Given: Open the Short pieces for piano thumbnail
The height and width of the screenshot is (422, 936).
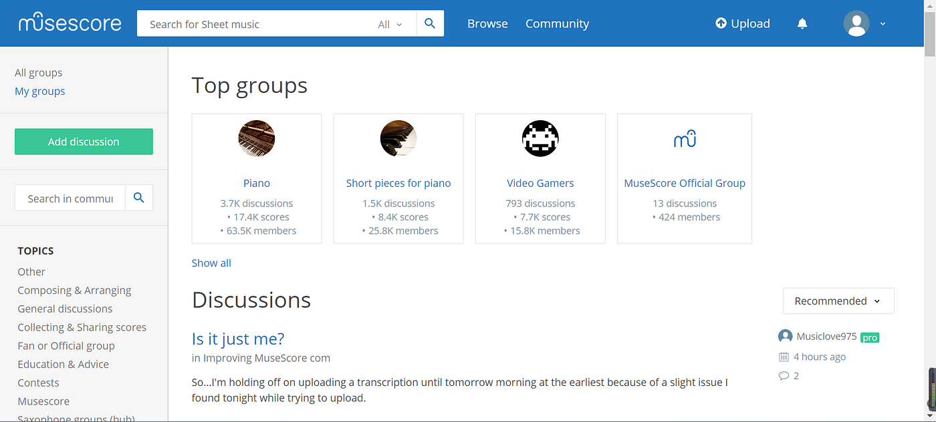Looking at the screenshot, I should point(398,139).
